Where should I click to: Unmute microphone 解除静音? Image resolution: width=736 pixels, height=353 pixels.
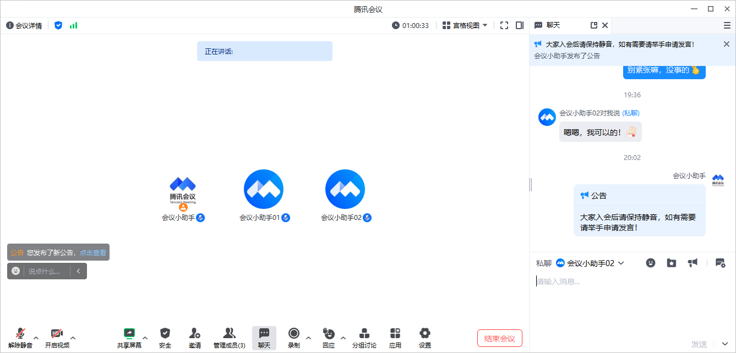(x=20, y=338)
